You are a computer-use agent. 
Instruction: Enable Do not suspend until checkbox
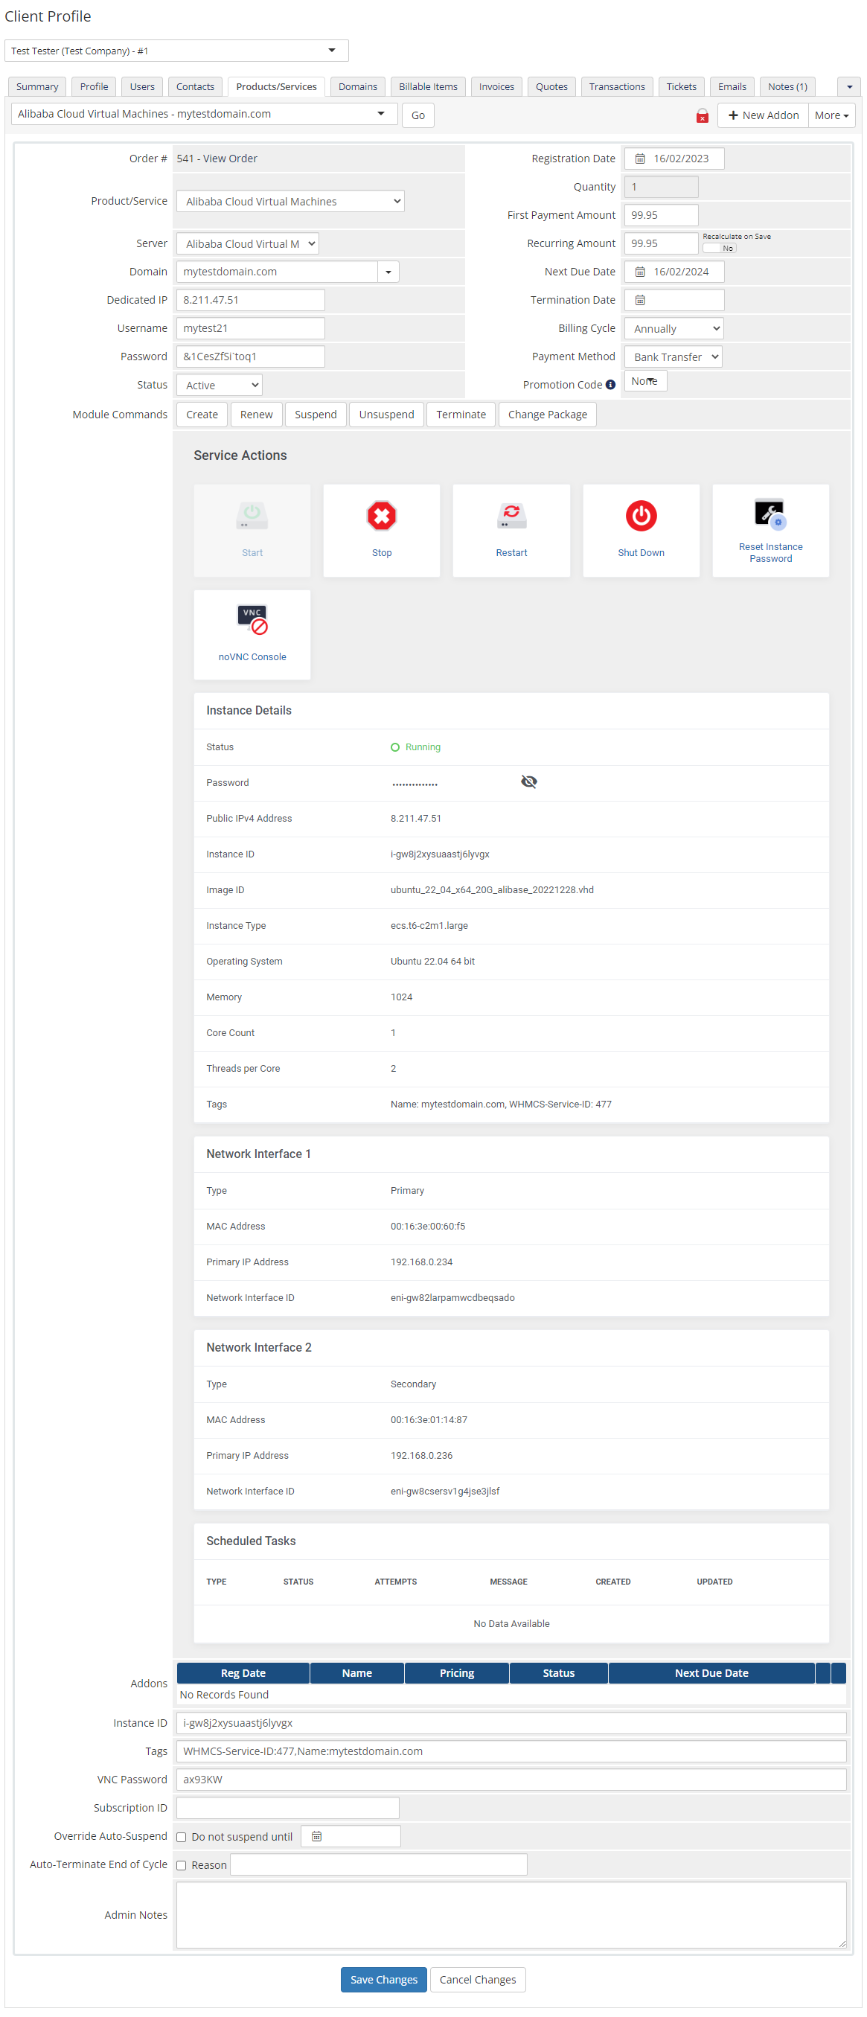point(182,1837)
